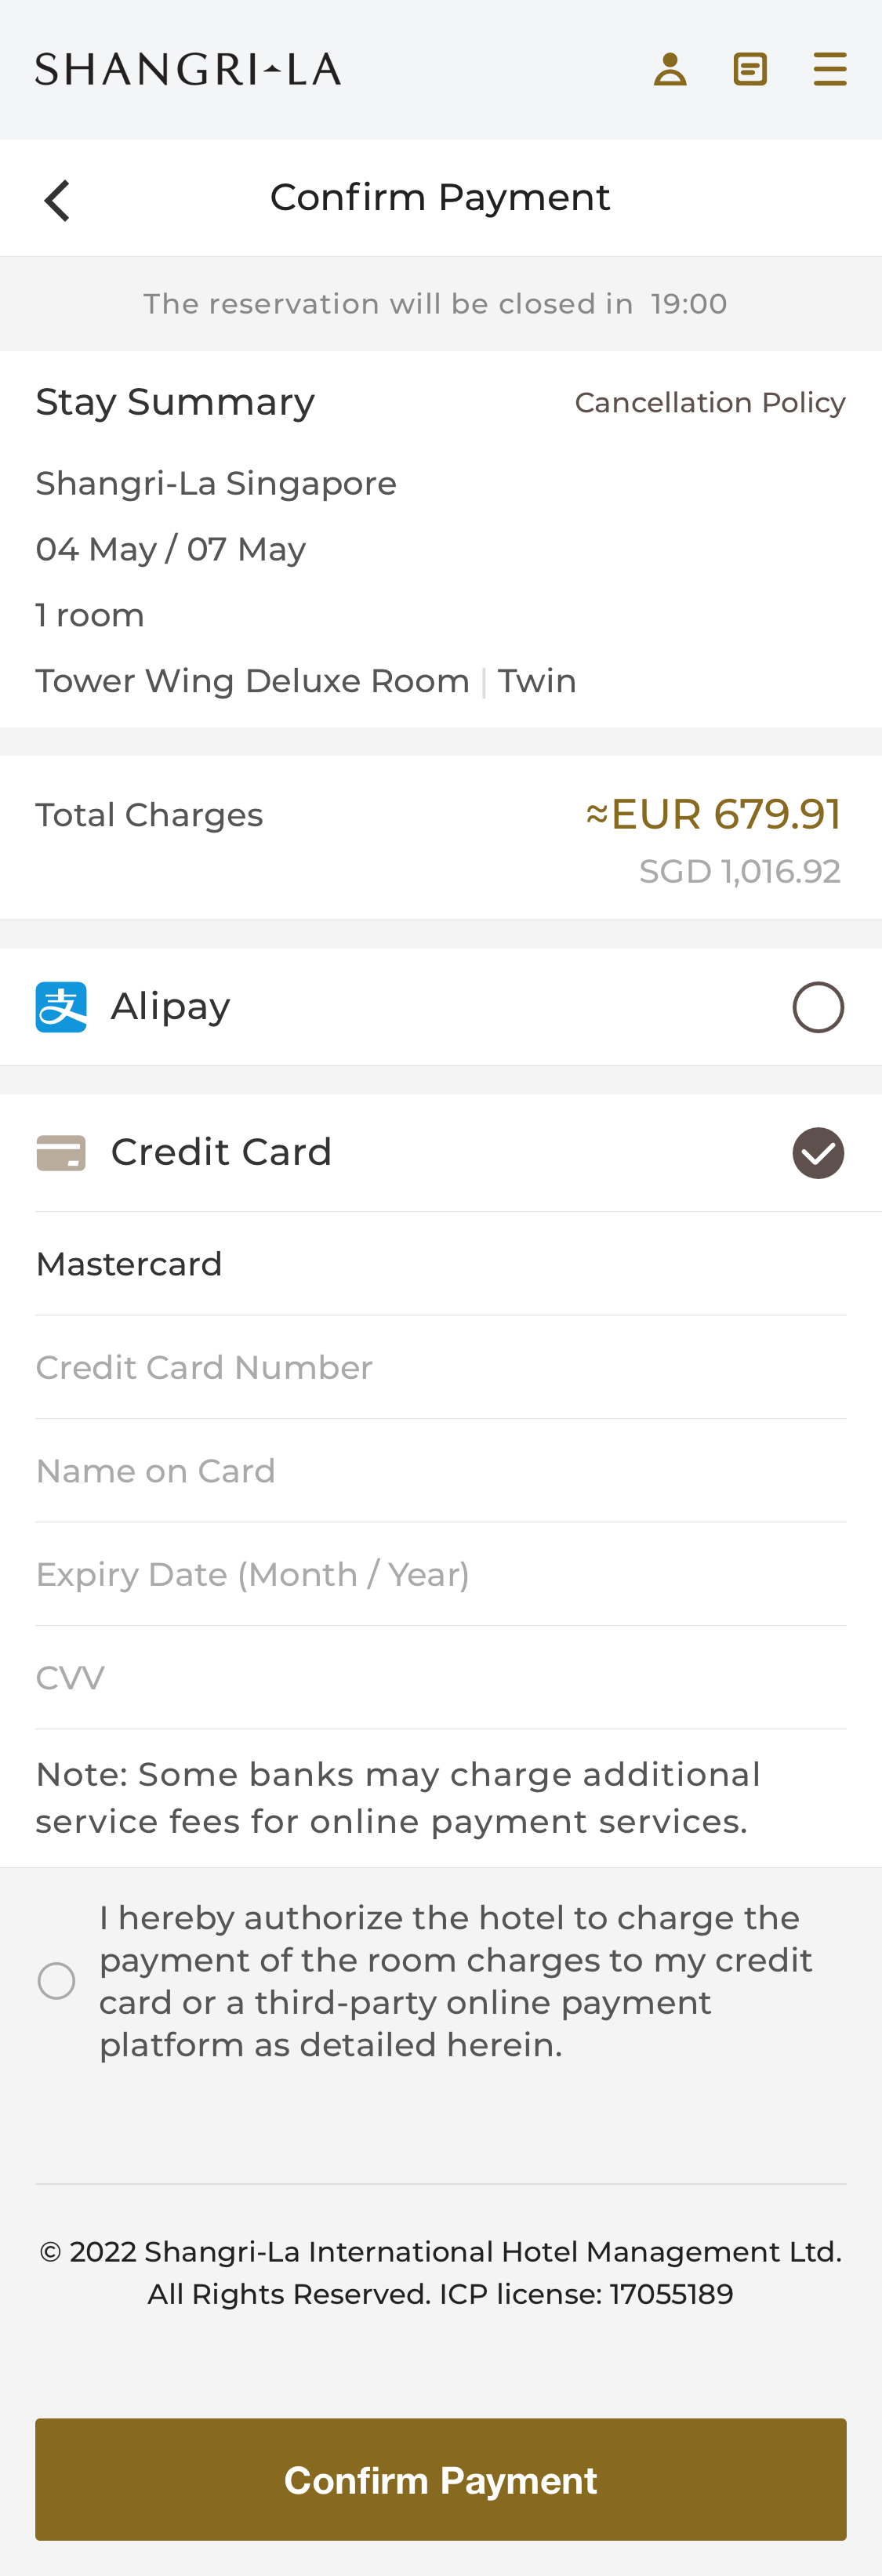Tap the back chevron arrow

57,198
